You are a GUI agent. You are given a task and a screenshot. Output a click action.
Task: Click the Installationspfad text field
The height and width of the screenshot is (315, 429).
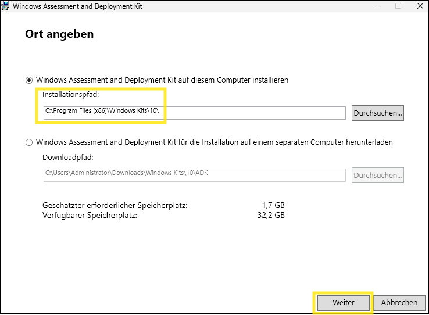pyautogui.click(x=195, y=113)
